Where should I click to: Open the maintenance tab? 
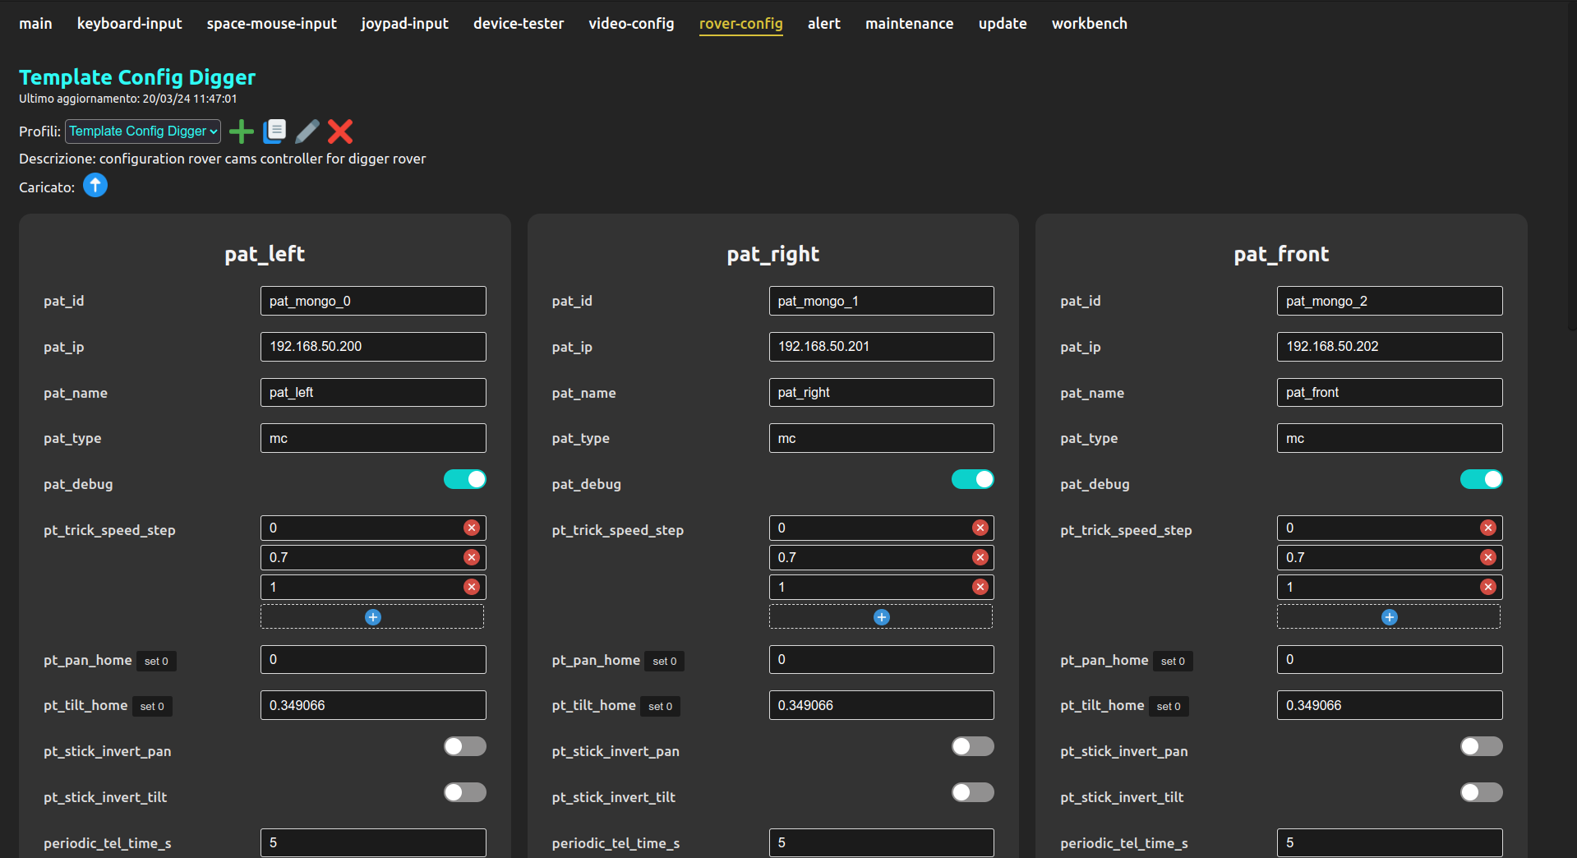[x=909, y=24]
